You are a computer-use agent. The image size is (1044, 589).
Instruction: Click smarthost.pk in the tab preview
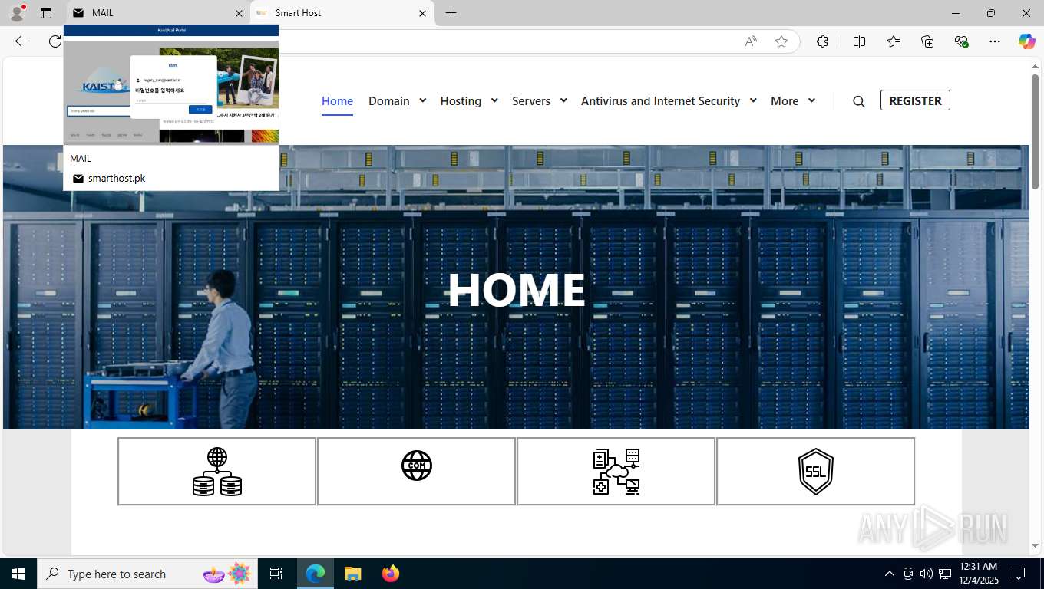pyautogui.click(x=117, y=179)
